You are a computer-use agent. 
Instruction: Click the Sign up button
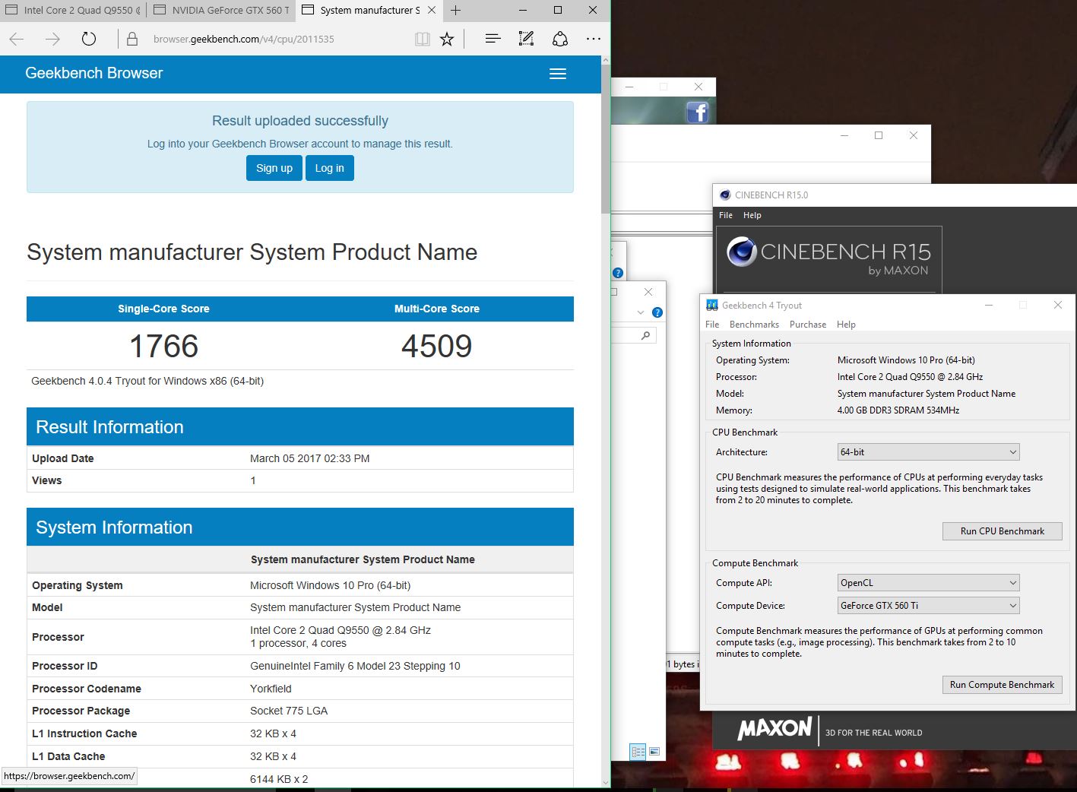[x=274, y=168]
